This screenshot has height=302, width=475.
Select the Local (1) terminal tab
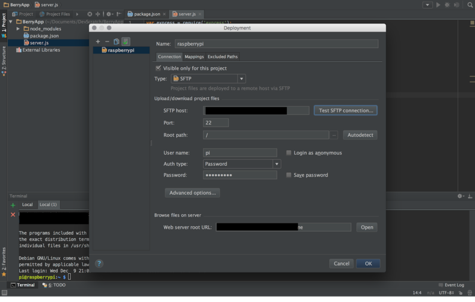click(48, 205)
